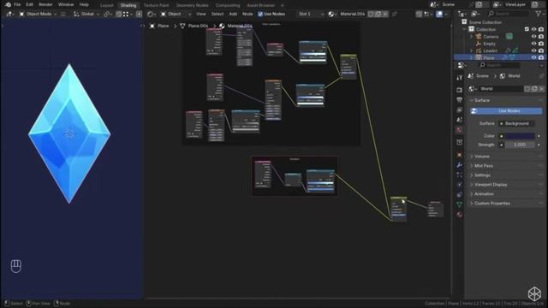548x308 pixels.
Task: Switch to the Layout workspace tab
Action: (x=106, y=5)
